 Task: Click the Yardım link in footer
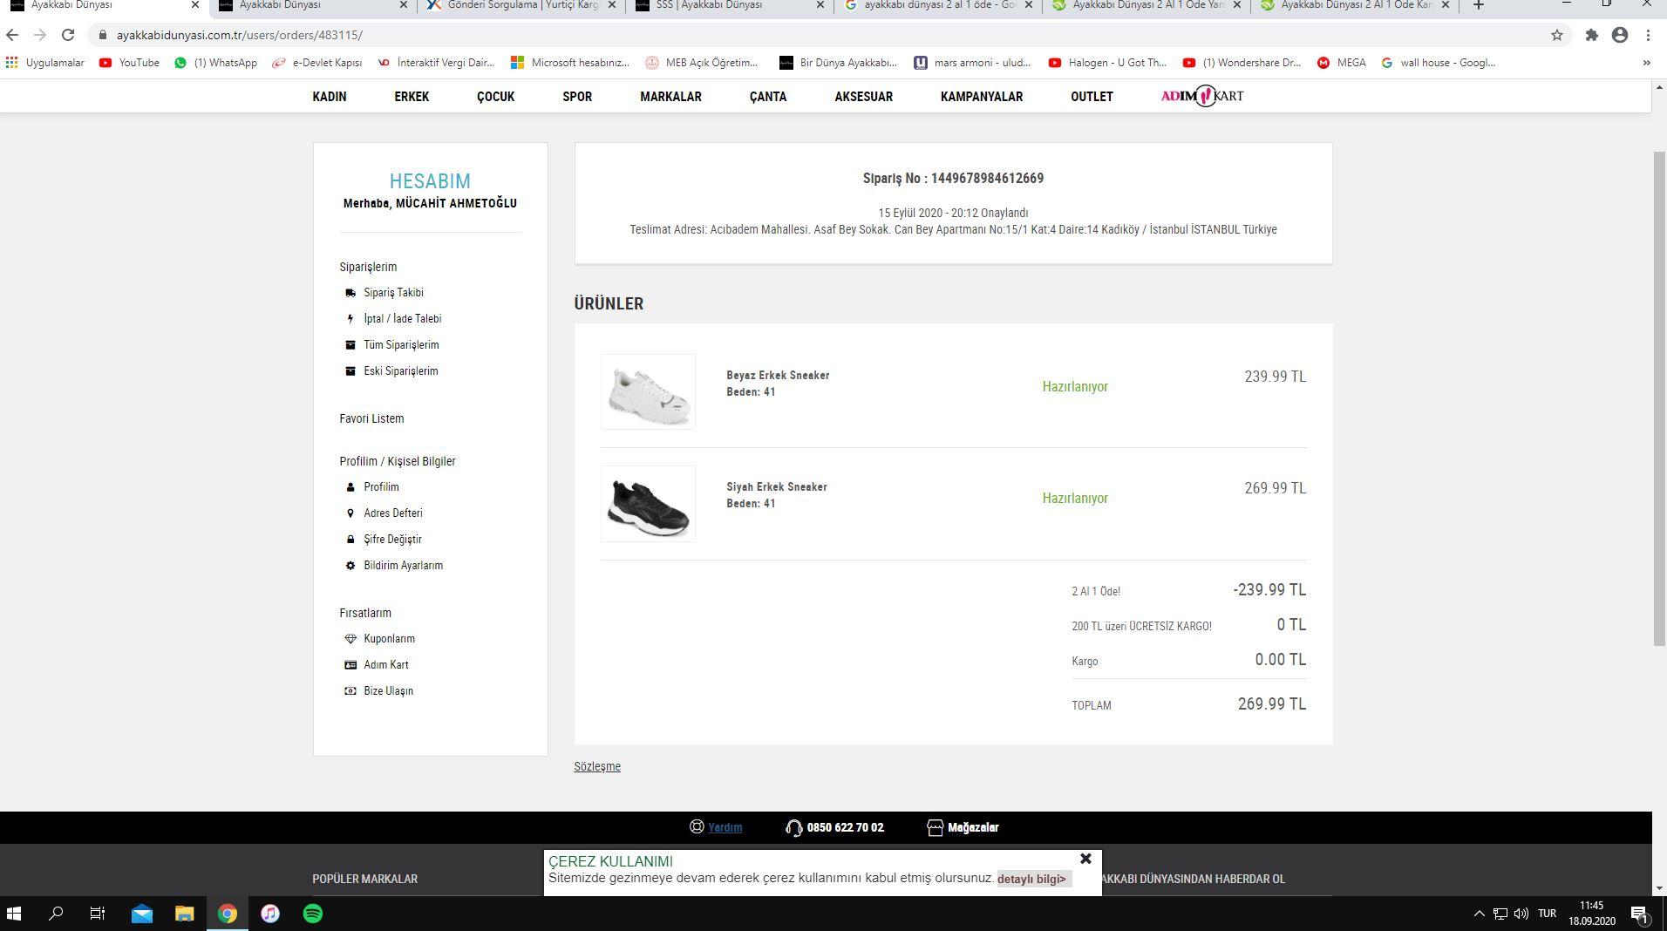click(x=725, y=828)
